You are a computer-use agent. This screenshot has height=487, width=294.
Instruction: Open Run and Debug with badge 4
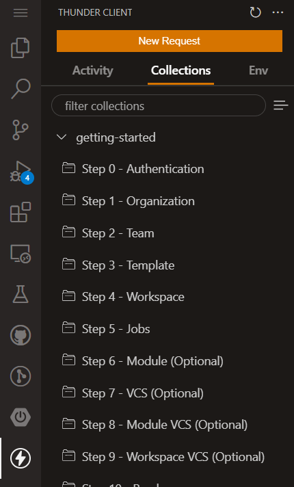click(x=21, y=172)
